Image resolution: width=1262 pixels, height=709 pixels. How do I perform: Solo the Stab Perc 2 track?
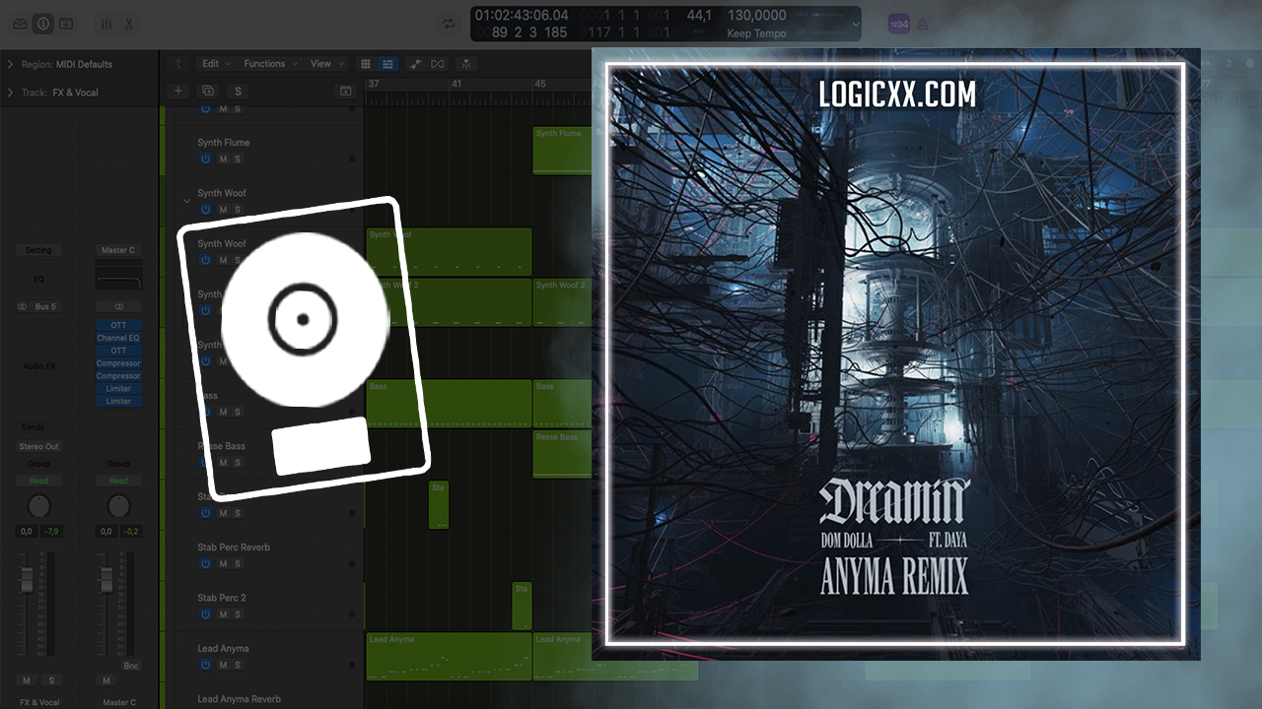point(238,614)
